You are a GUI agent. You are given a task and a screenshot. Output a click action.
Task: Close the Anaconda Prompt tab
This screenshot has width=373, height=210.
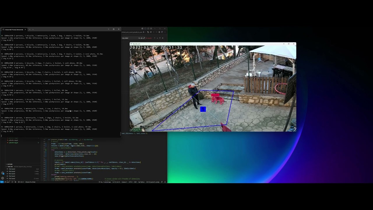click(25, 29)
